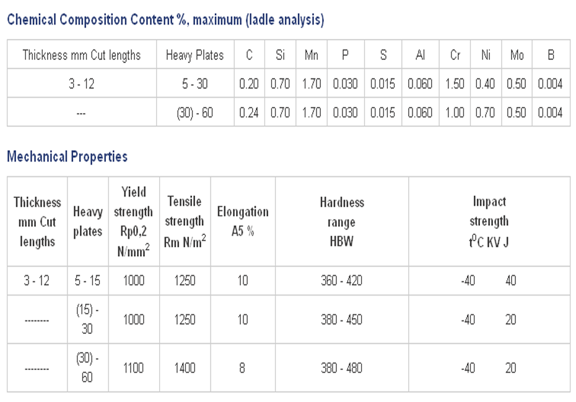Select the Elongation A5 % header
576x402 pixels.
coord(243,221)
